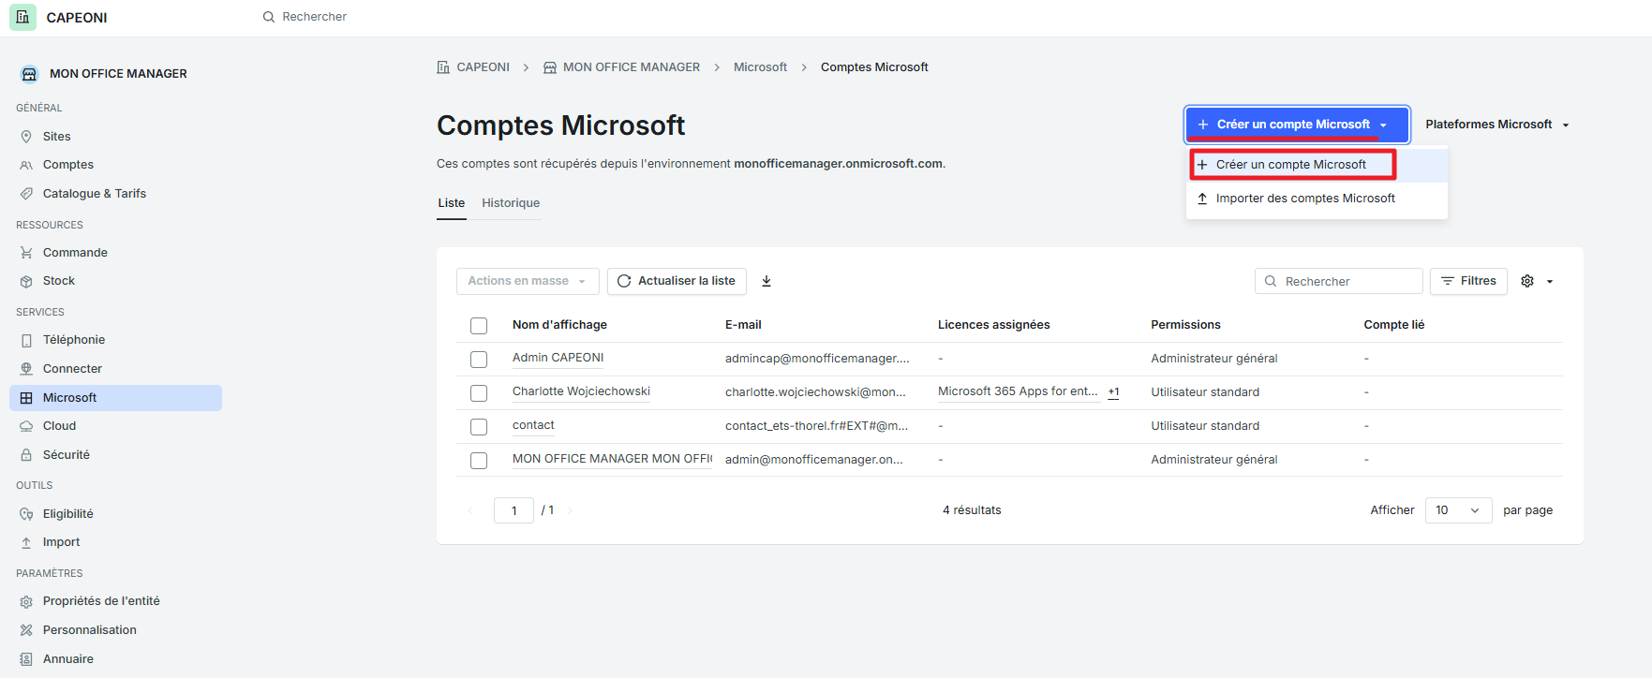Image resolution: width=1652 pixels, height=678 pixels.
Task: Click the E-mail column header
Action: [x=743, y=325]
